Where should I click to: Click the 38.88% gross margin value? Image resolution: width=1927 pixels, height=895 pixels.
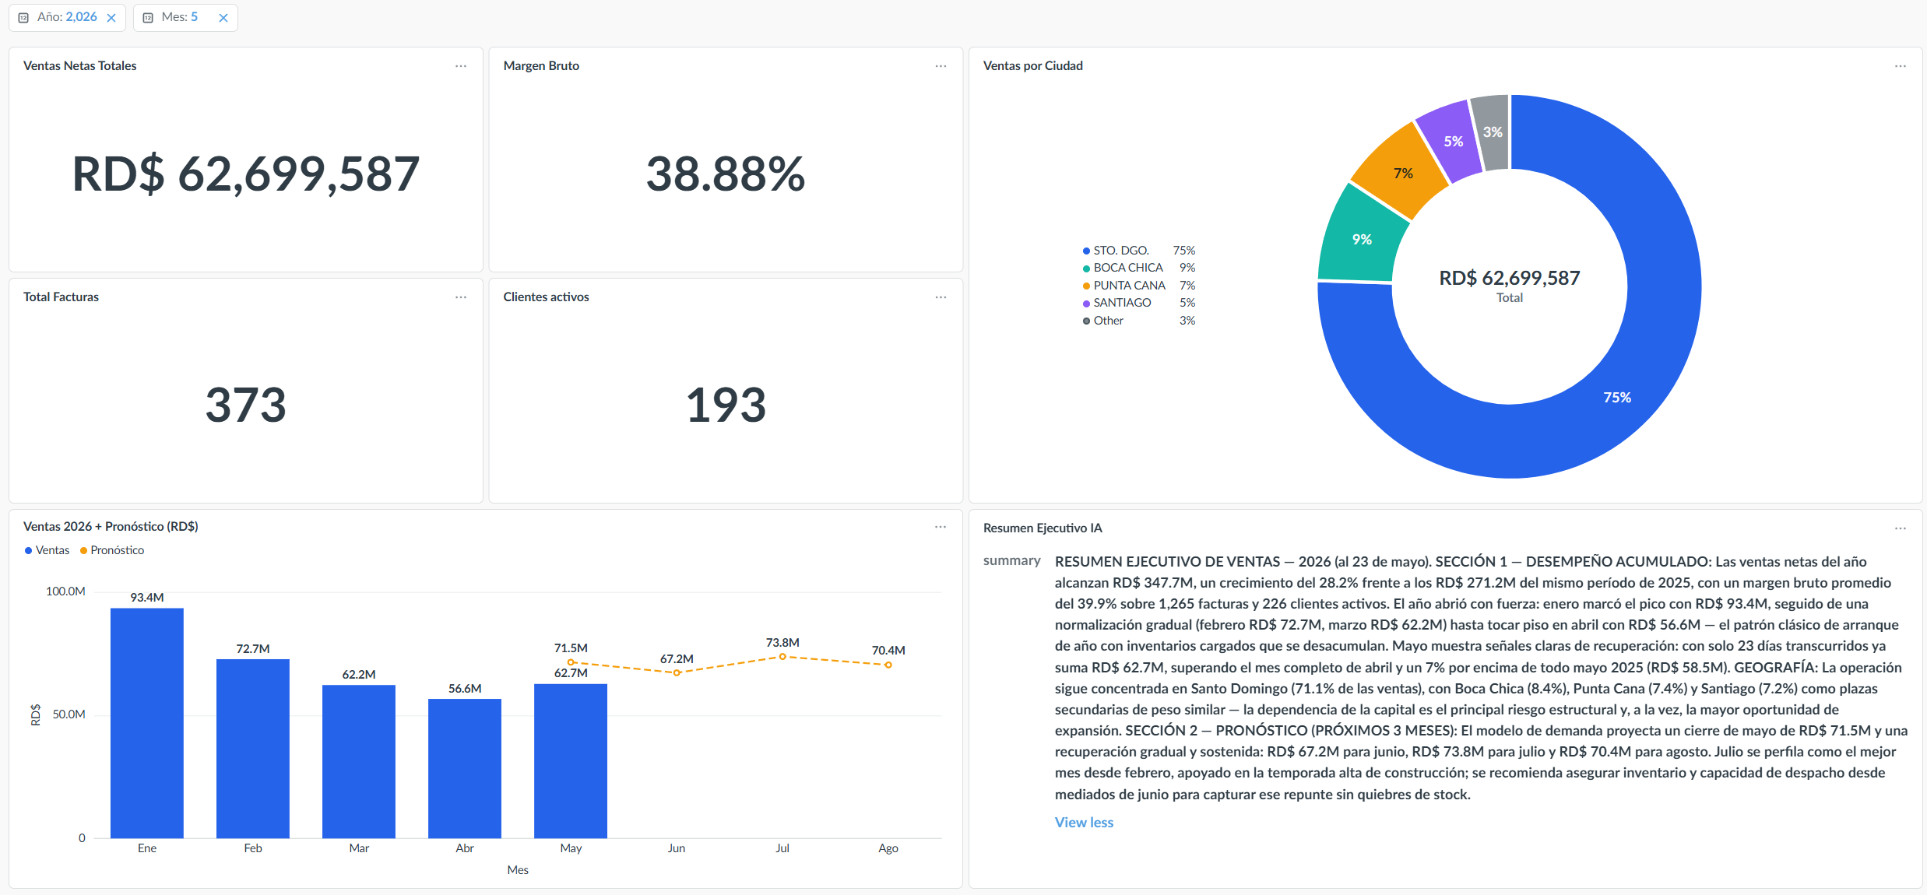pos(726,174)
